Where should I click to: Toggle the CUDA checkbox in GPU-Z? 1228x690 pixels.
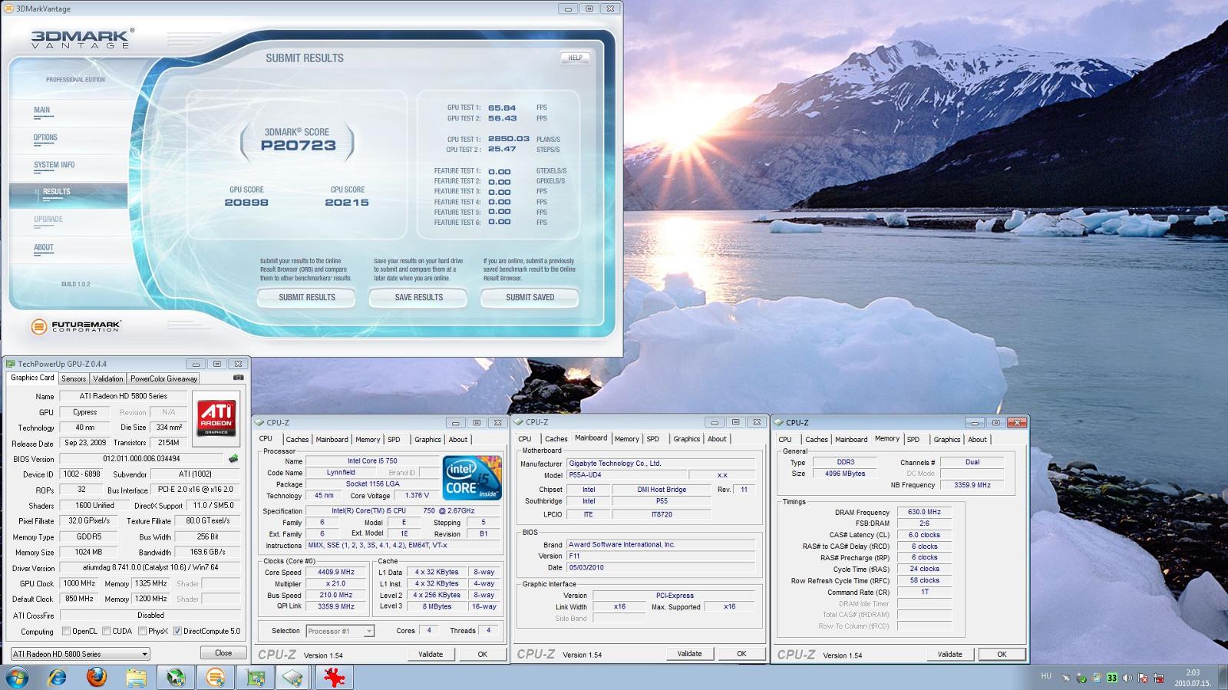(x=106, y=632)
